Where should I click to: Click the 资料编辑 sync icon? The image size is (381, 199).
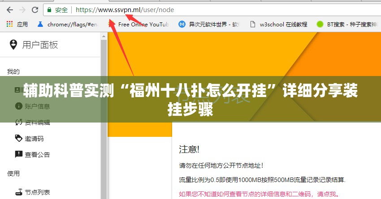[x=19, y=122]
